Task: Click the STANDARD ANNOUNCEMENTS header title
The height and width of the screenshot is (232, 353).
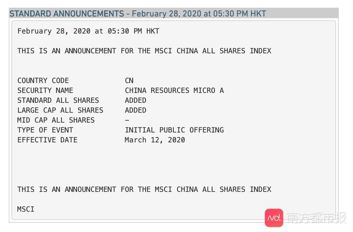Action: point(67,13)
